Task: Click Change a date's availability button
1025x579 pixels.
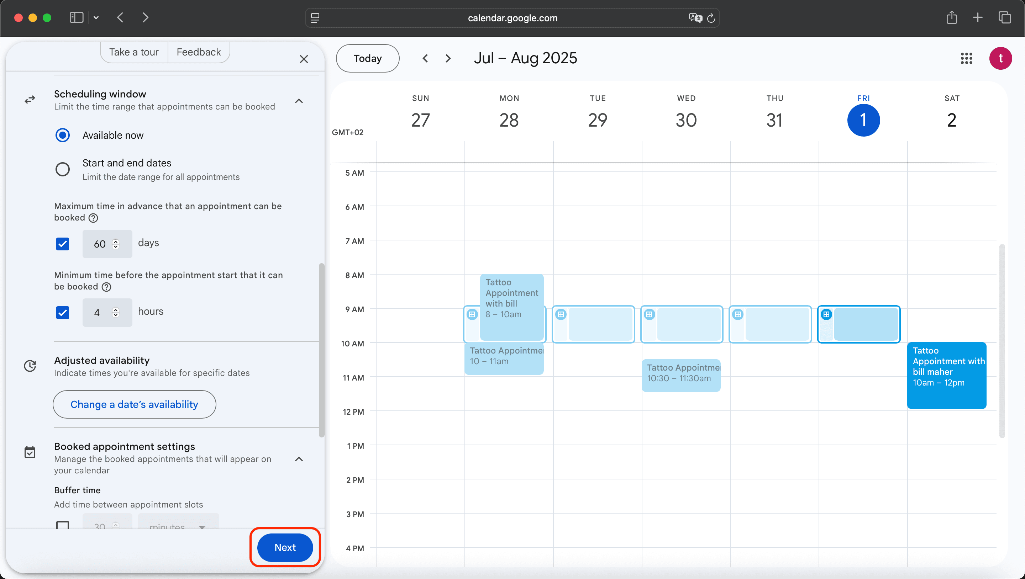Action: [134, 404]
